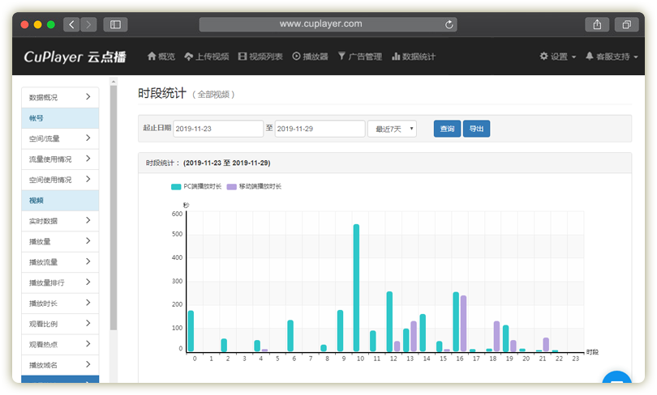Click the show tabs overview icon
The width and height of the screenshot is (657, 395).
click(626, 24)
